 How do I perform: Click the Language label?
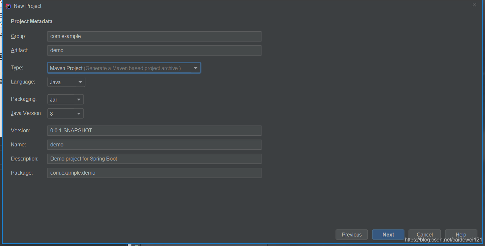pos(23,82)
